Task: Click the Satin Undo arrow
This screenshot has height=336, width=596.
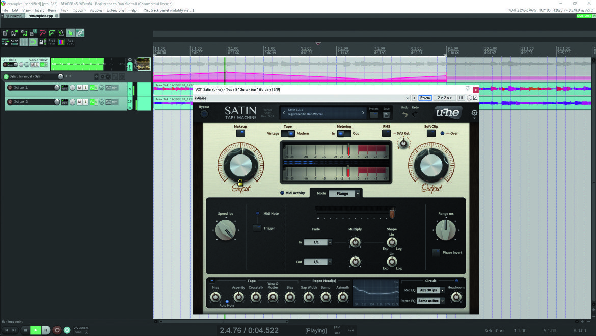Action: [x=404, y=114]
